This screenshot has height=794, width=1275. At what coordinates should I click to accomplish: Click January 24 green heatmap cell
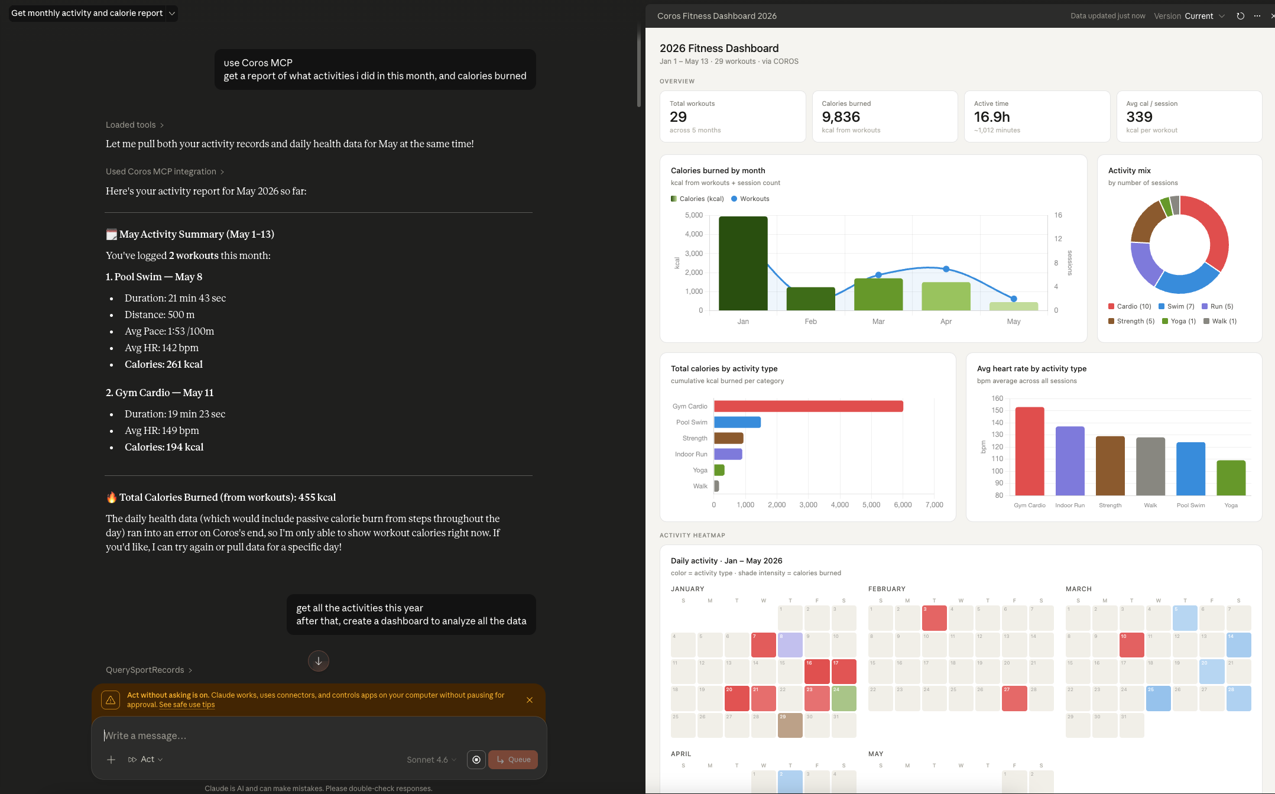(x=843, y=698)
